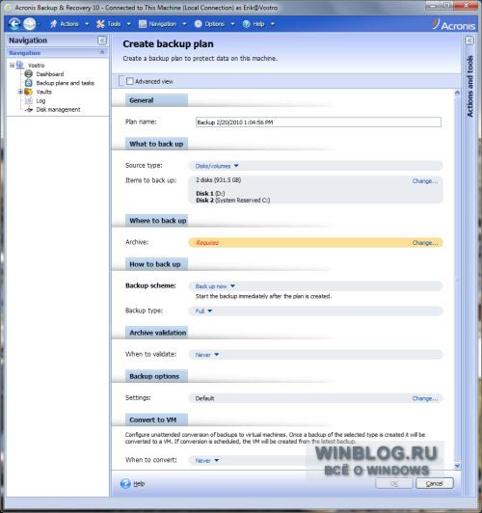Click the Tools wrench icon
The image size is (482, 513).
point(100,24)
